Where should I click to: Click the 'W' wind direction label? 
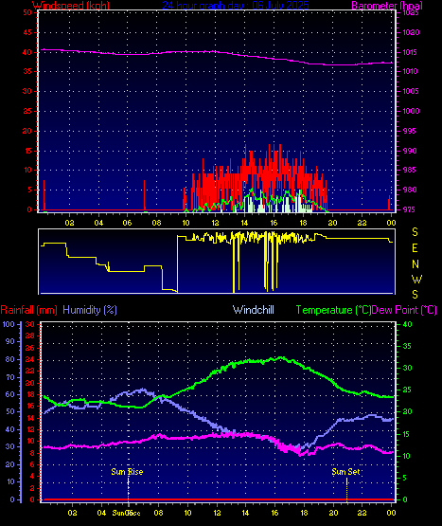(x=416, y=279)
